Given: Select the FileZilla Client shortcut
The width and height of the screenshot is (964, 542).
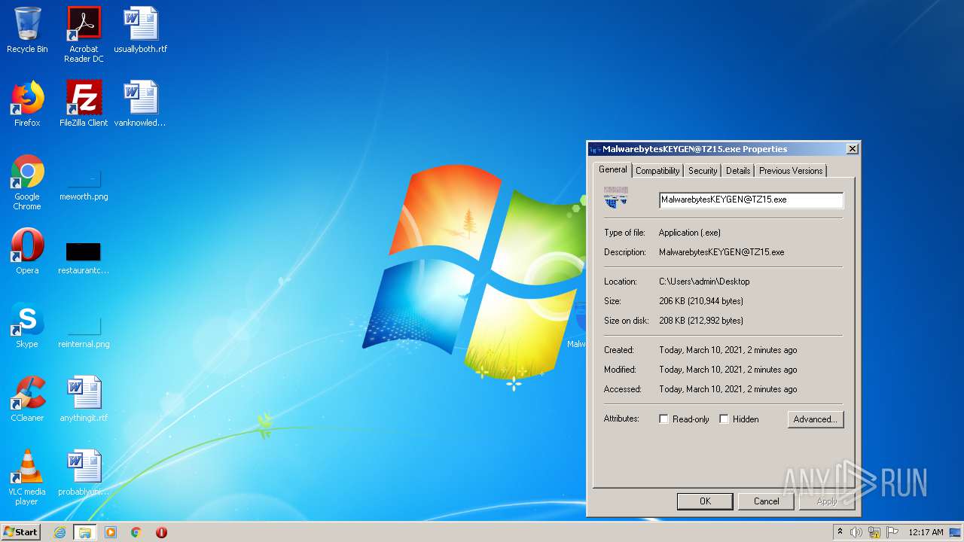Looking at the screenshot, I should click(84, 104).
